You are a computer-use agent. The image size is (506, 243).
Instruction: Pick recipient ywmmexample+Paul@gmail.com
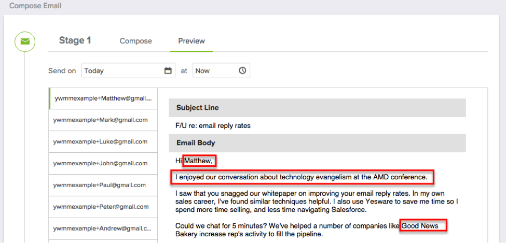point(103,185)
